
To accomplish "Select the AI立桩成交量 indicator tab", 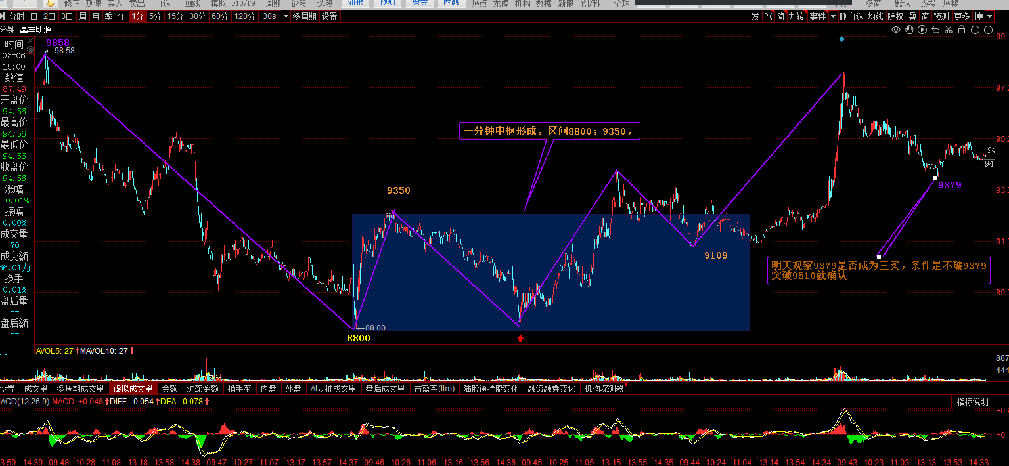I will click(334, 389).
